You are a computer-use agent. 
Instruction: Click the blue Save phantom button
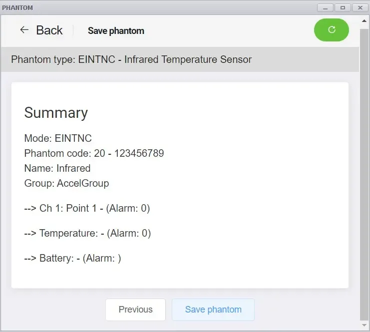point(213,310)
